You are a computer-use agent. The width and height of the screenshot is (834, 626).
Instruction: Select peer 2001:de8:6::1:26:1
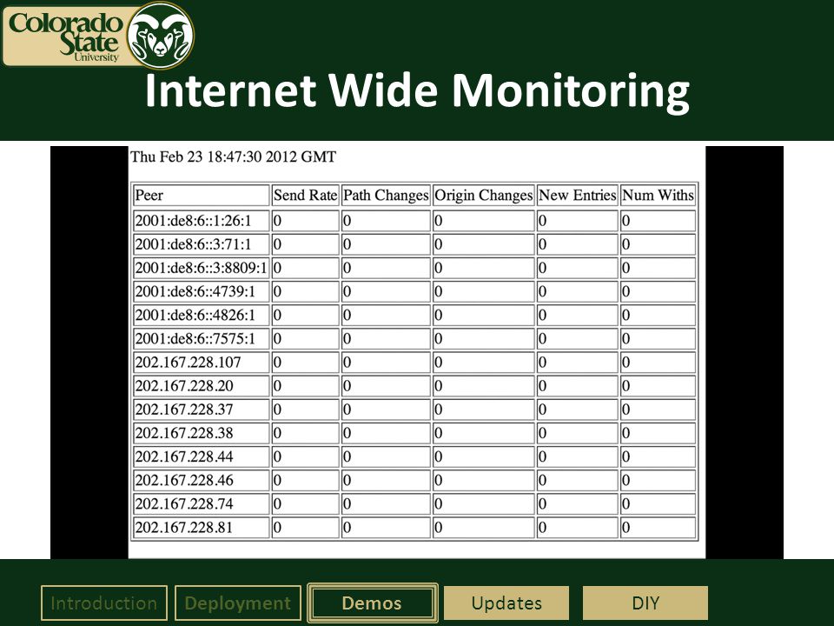[201, 221]
